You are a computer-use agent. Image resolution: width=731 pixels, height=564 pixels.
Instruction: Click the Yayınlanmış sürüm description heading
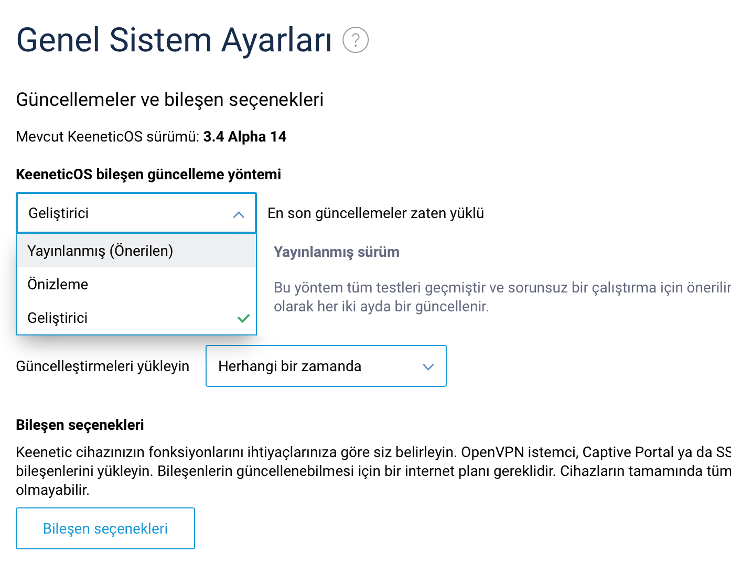pos(337,252)
